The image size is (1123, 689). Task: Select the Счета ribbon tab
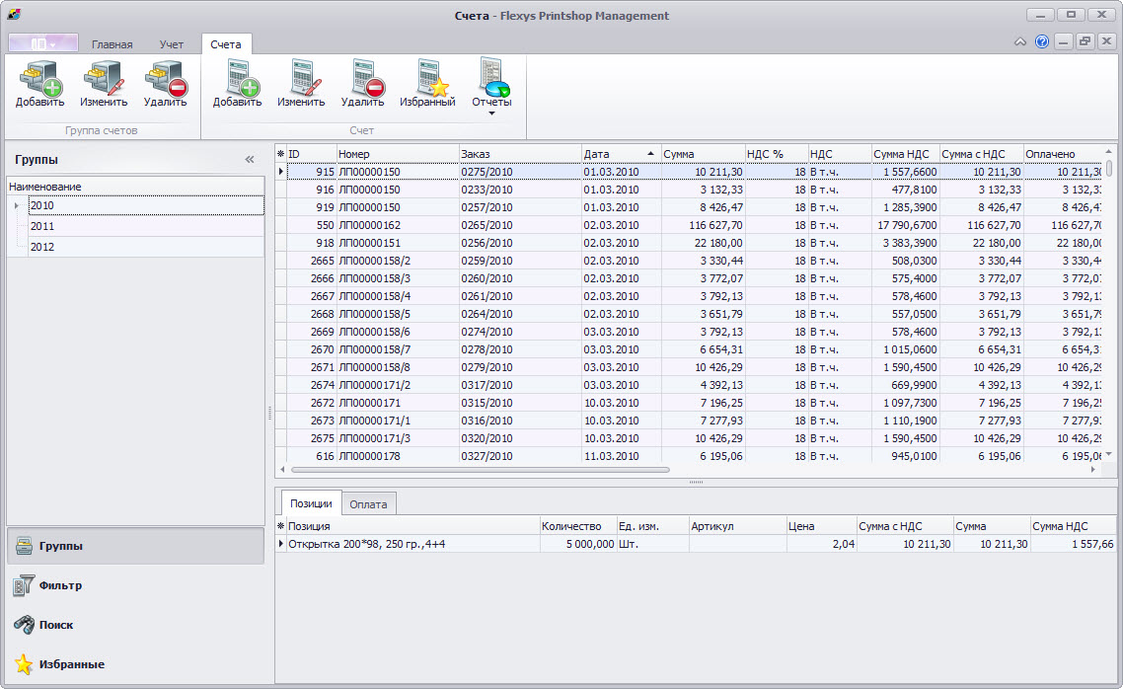coord(226,44)
